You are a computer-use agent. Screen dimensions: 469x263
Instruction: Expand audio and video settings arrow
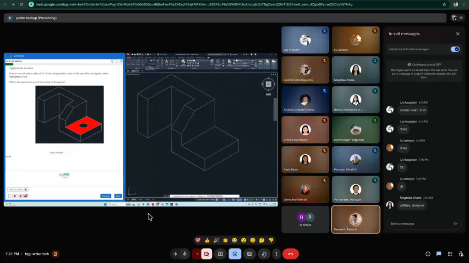(x=197, y=254)
